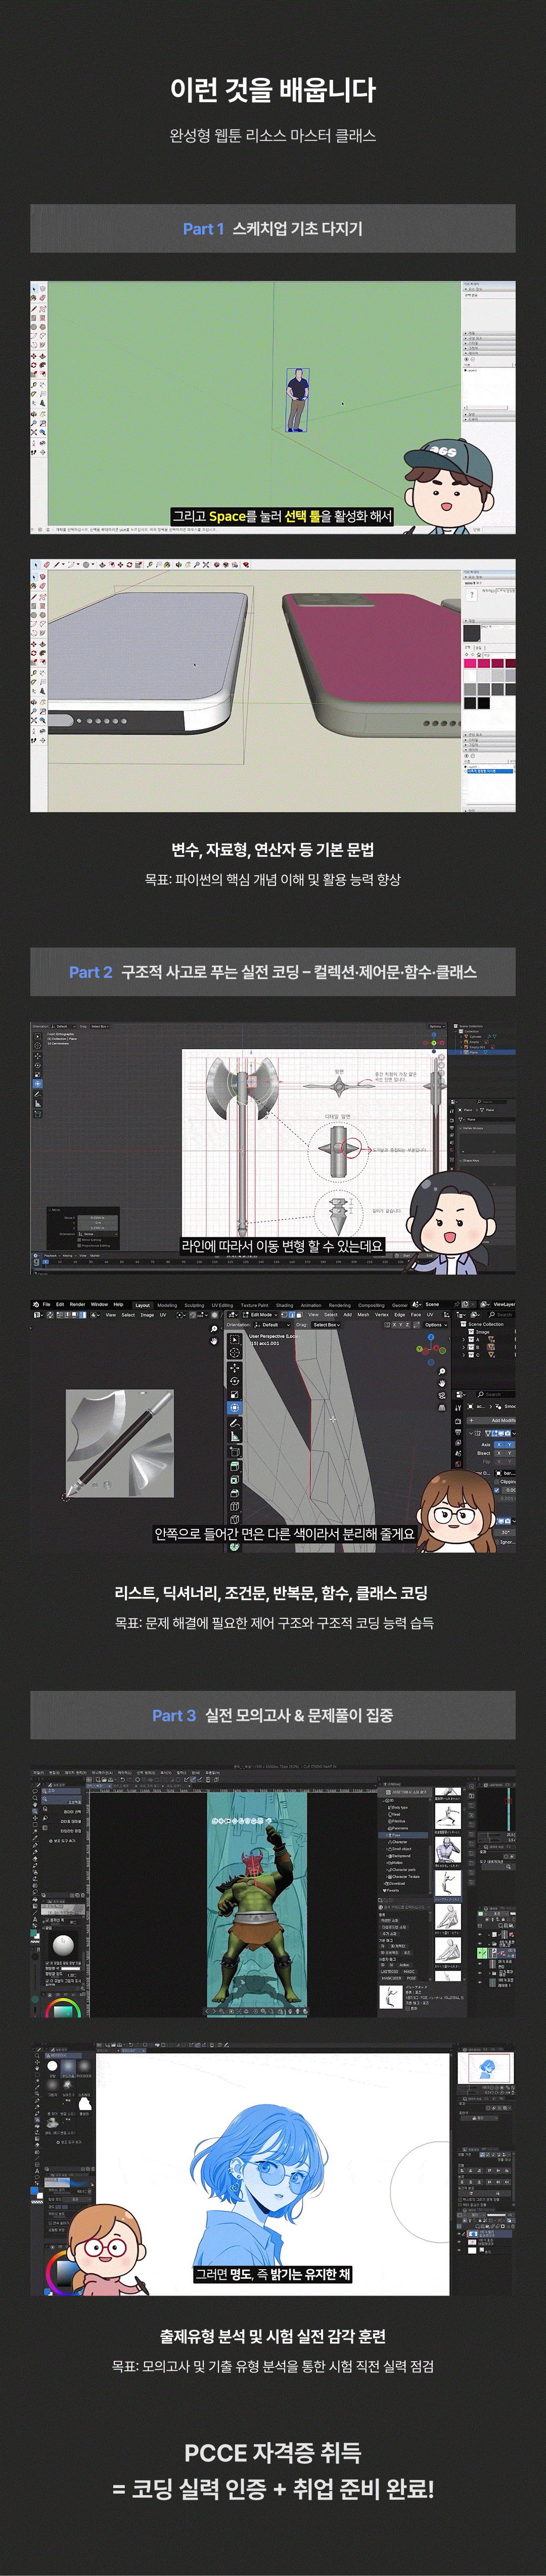Click the pan hand icon in Blender's image editor

tap(214, 1343)
